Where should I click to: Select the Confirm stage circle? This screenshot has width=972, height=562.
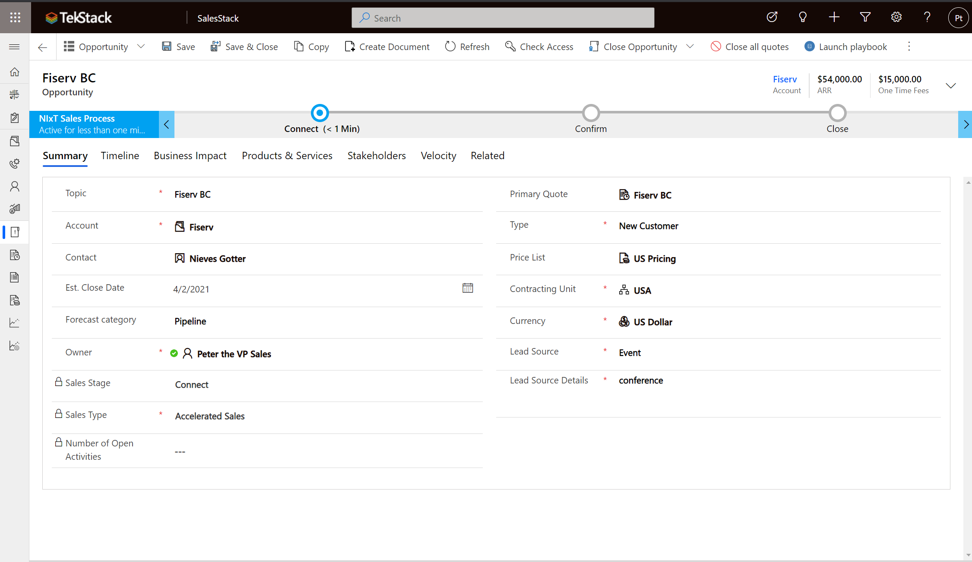(591, 113)
